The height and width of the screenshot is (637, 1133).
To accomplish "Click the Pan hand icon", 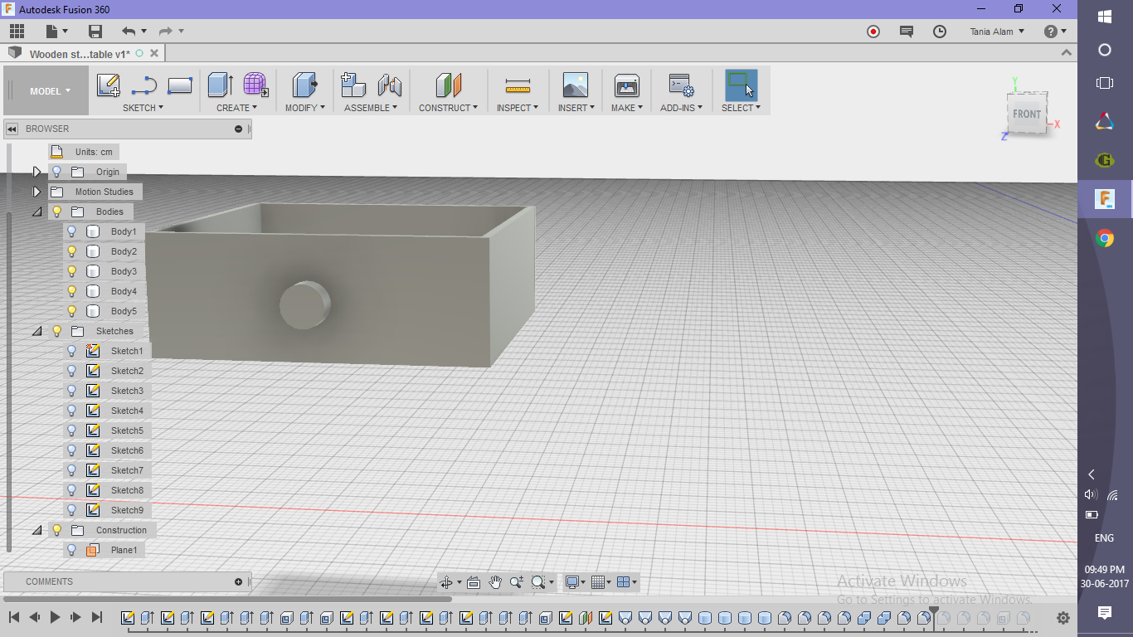I will coord(495,582).
